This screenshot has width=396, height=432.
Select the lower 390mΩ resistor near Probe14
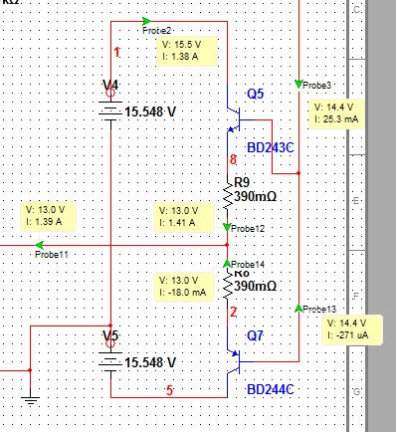point(228,284)
